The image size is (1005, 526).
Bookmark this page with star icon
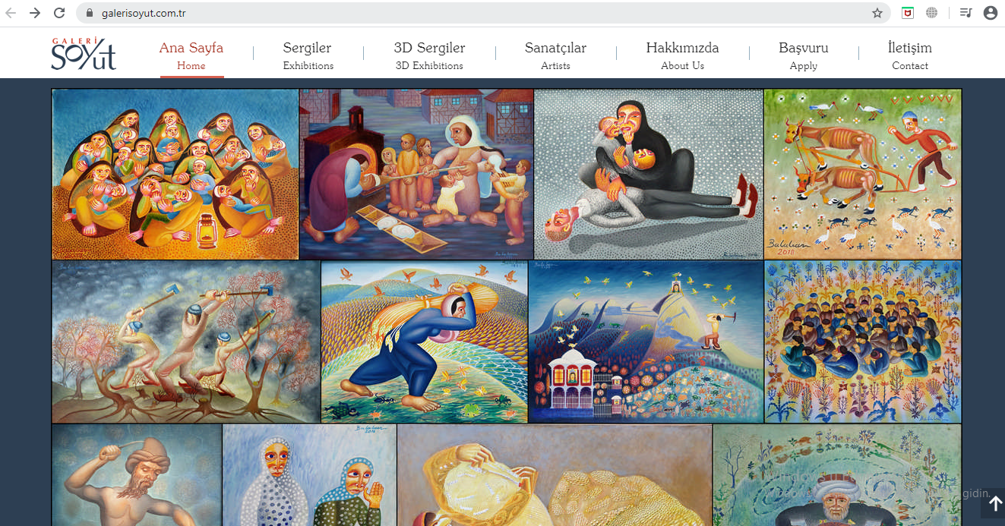click(x=877, y=13)
